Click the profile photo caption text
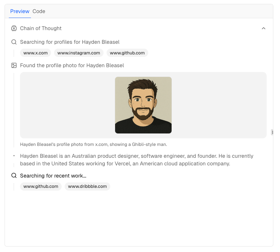This screenshot has height=252, width=280. 94,144
